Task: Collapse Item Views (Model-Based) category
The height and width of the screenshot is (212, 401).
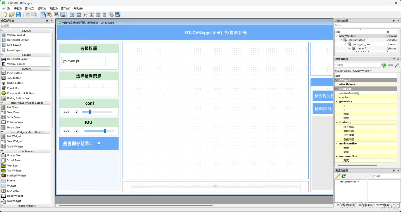Action: [2, 103]
